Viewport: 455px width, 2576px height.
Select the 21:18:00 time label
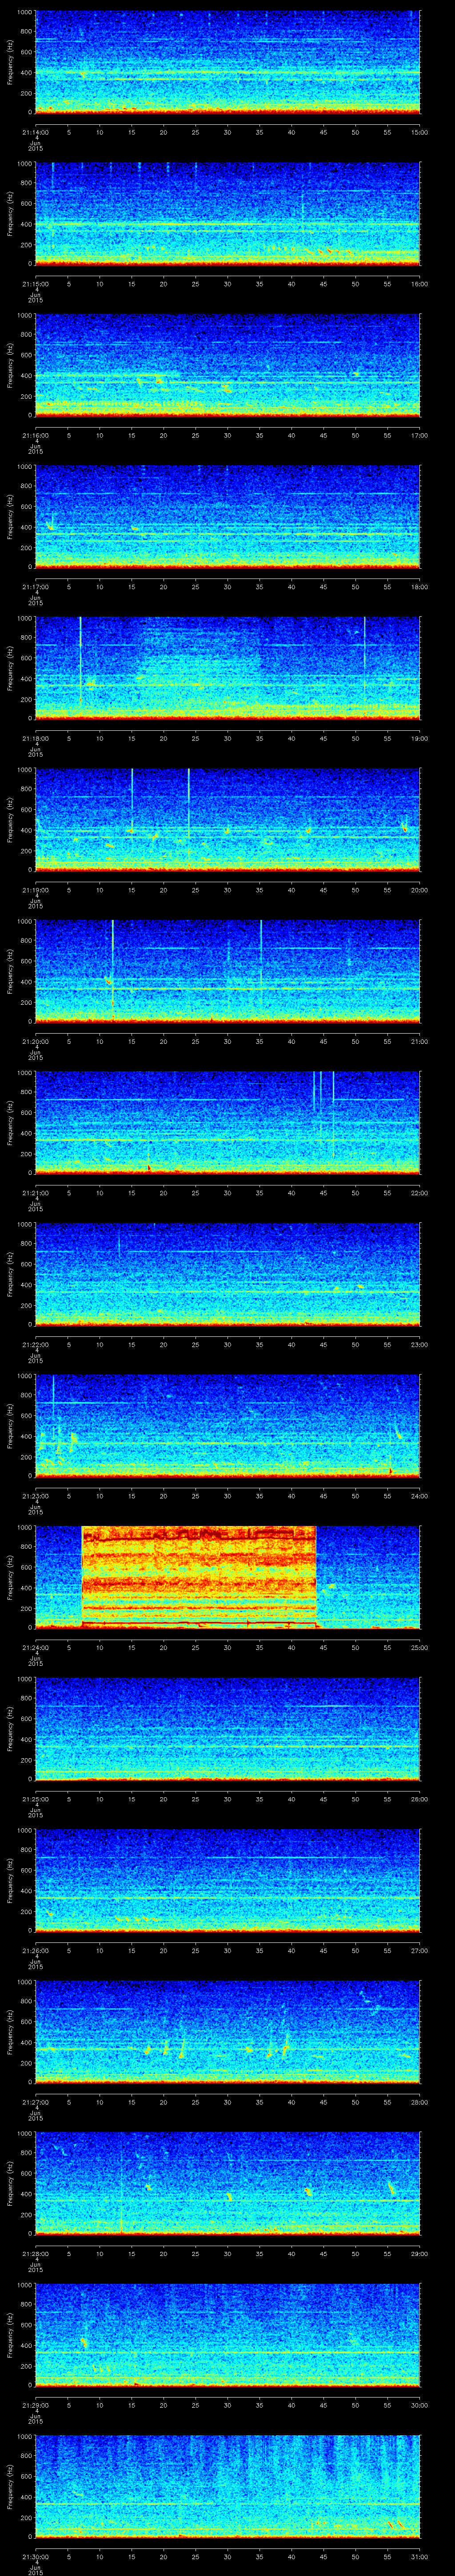pos(35,738)
